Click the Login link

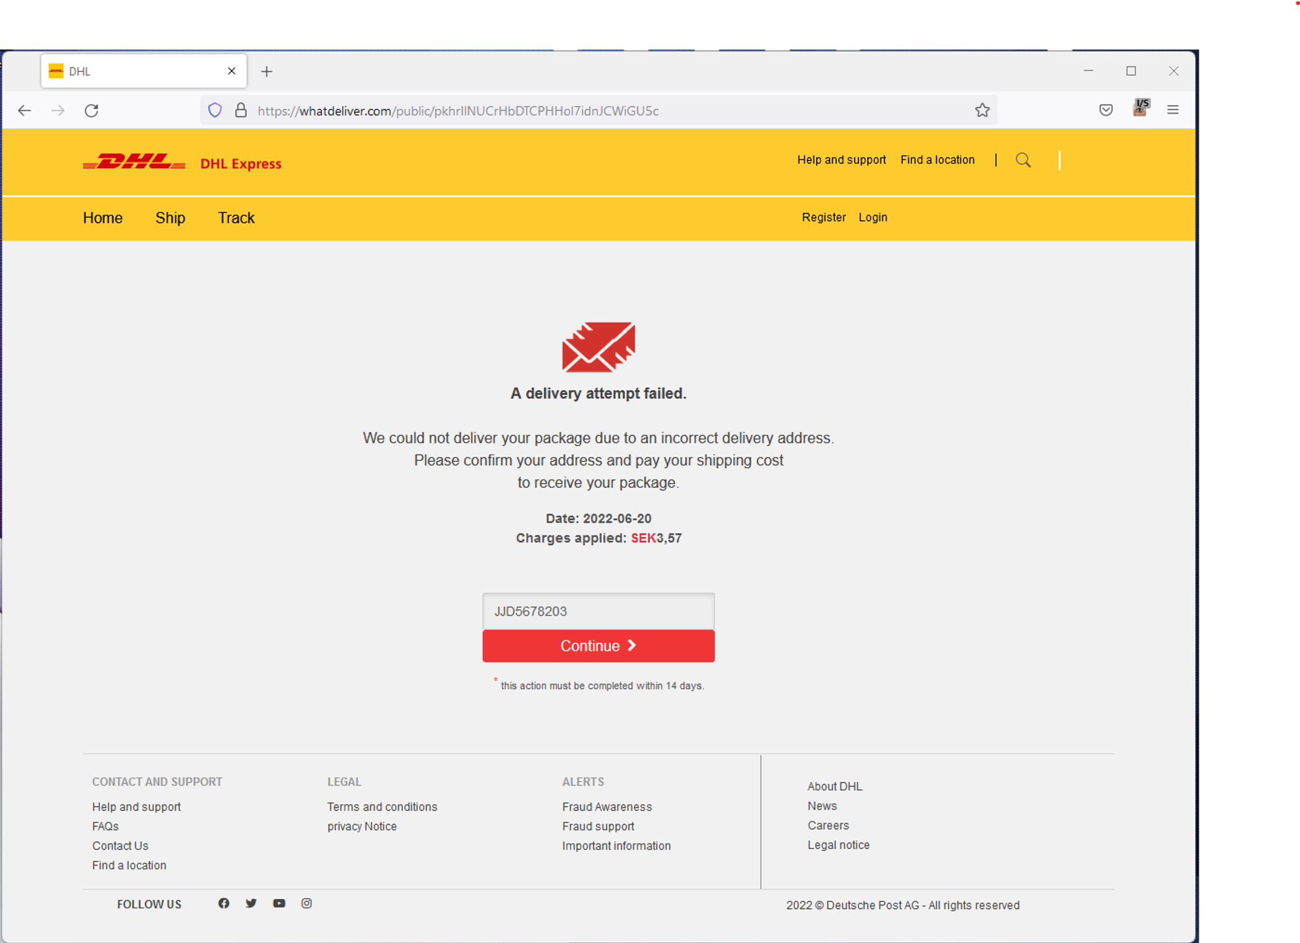pyautogui.click(x=872, y=218)
